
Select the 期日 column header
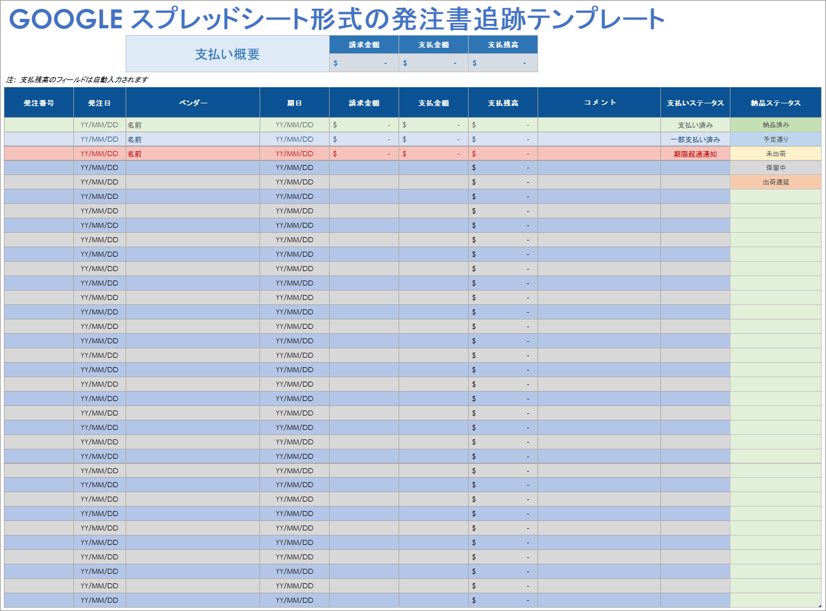[x=295, y=103]
